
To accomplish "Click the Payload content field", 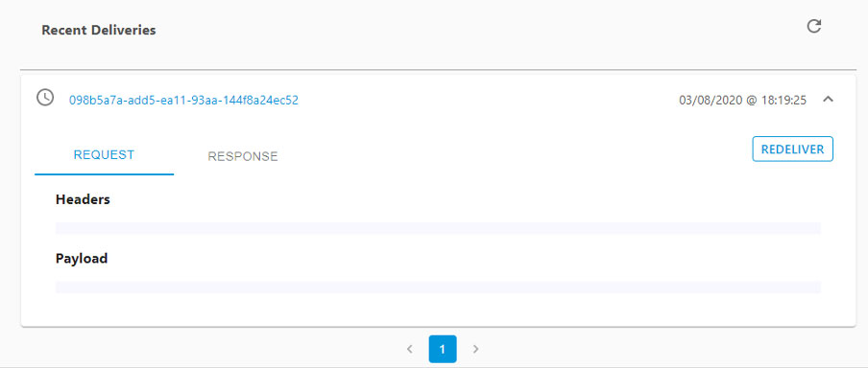I will 438,287.
